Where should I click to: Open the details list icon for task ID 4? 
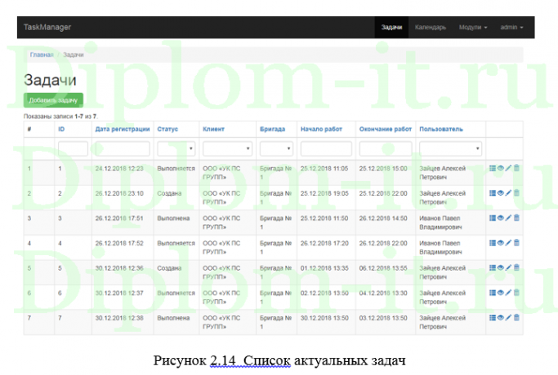click(x=493, y=243)
